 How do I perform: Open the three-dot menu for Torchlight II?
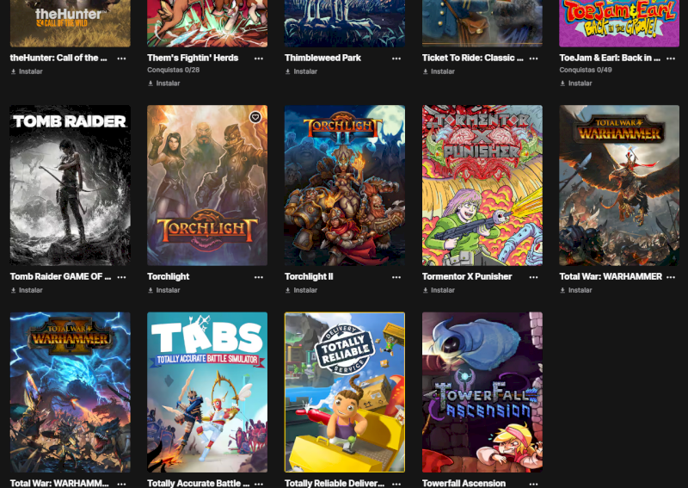point(396,277)
